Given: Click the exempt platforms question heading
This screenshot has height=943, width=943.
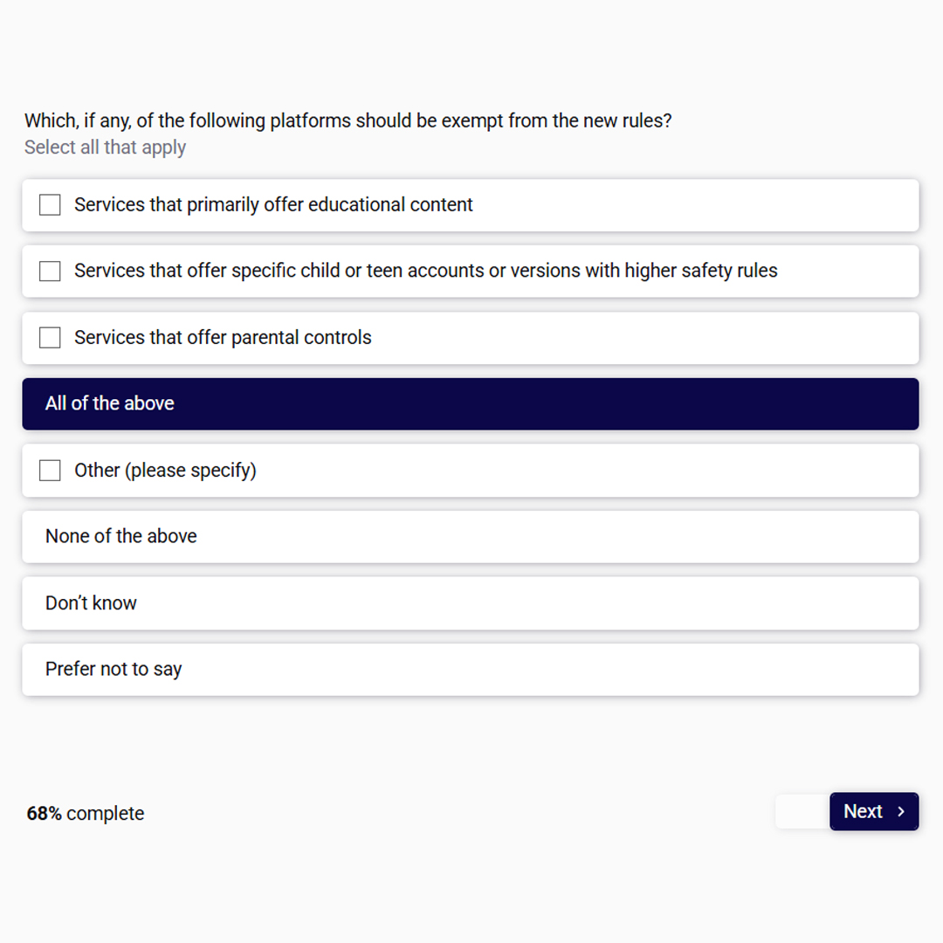Looking at the screenshot, I should (348, 120).
